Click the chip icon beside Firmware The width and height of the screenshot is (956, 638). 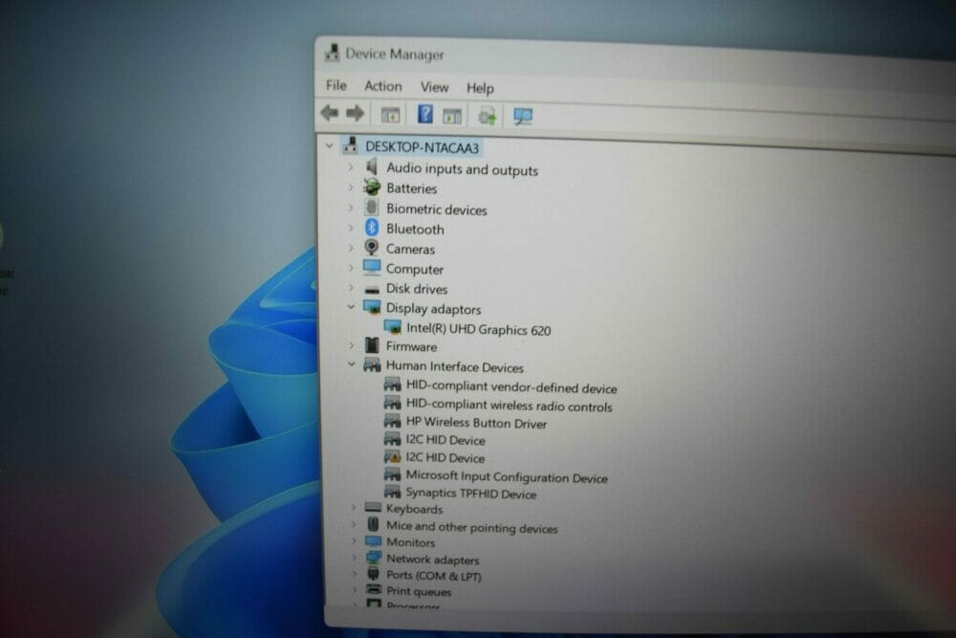tap(371, 345)
